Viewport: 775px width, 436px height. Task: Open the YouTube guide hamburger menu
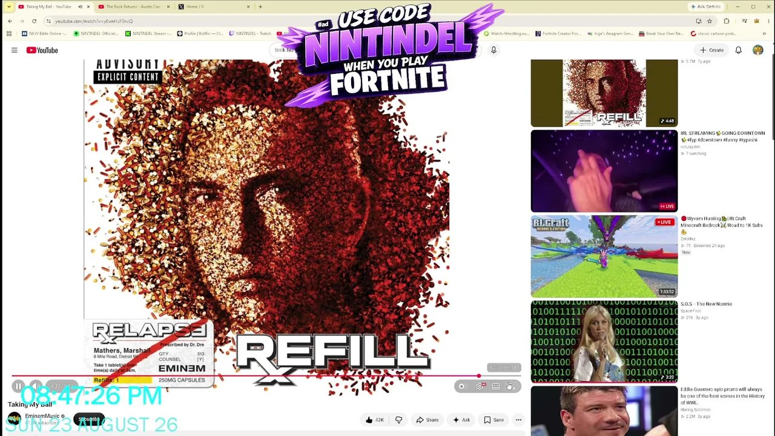click(15, 50)
